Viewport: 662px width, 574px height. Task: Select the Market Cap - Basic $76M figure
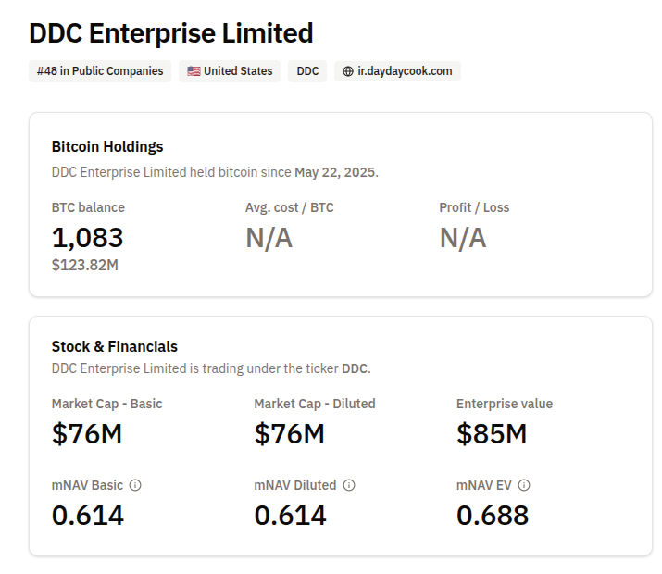[87, 433]
